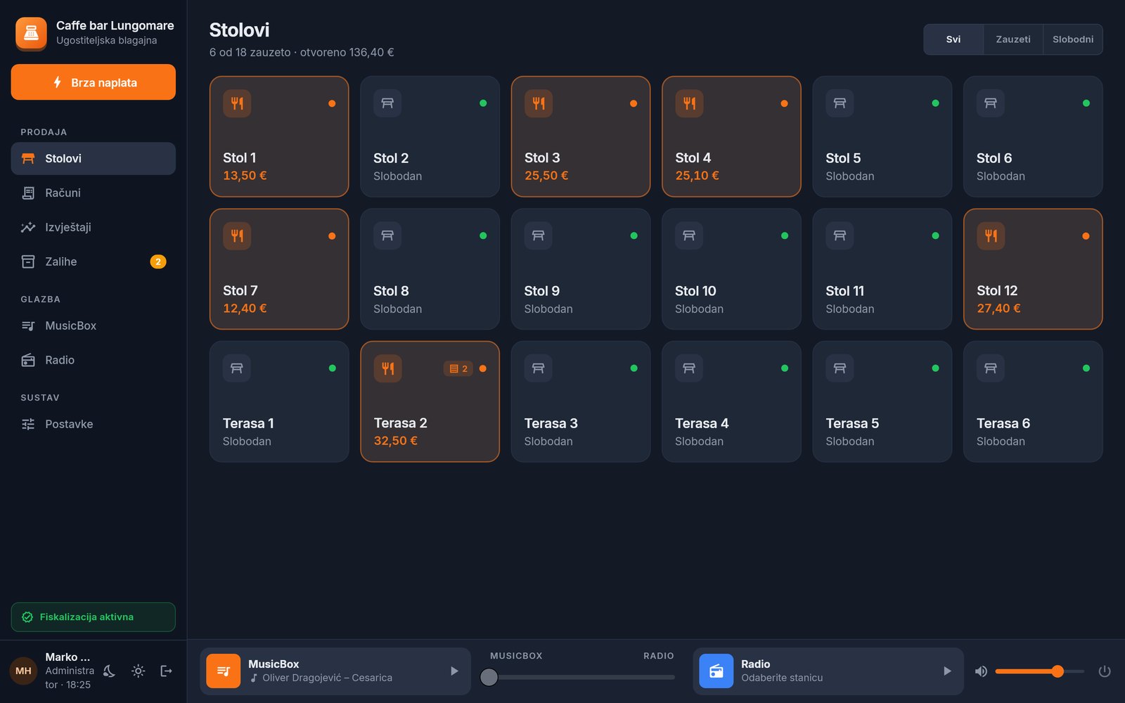Open Zalihe inventory in the sidebar
Image resolution: width=1125 pixels, height=703 pixels.
tap(93, 262)
